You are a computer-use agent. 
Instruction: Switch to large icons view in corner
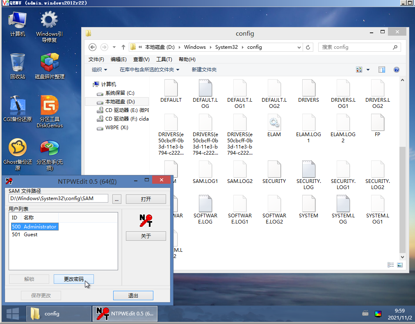click(400, 265)
